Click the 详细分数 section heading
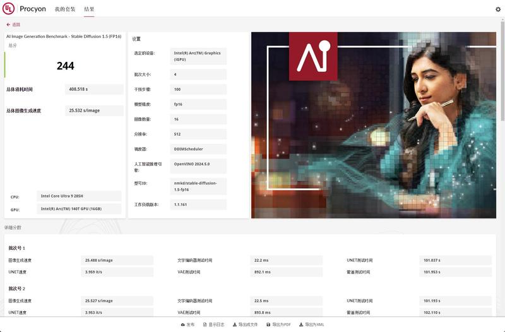 (x=13, y=227)
